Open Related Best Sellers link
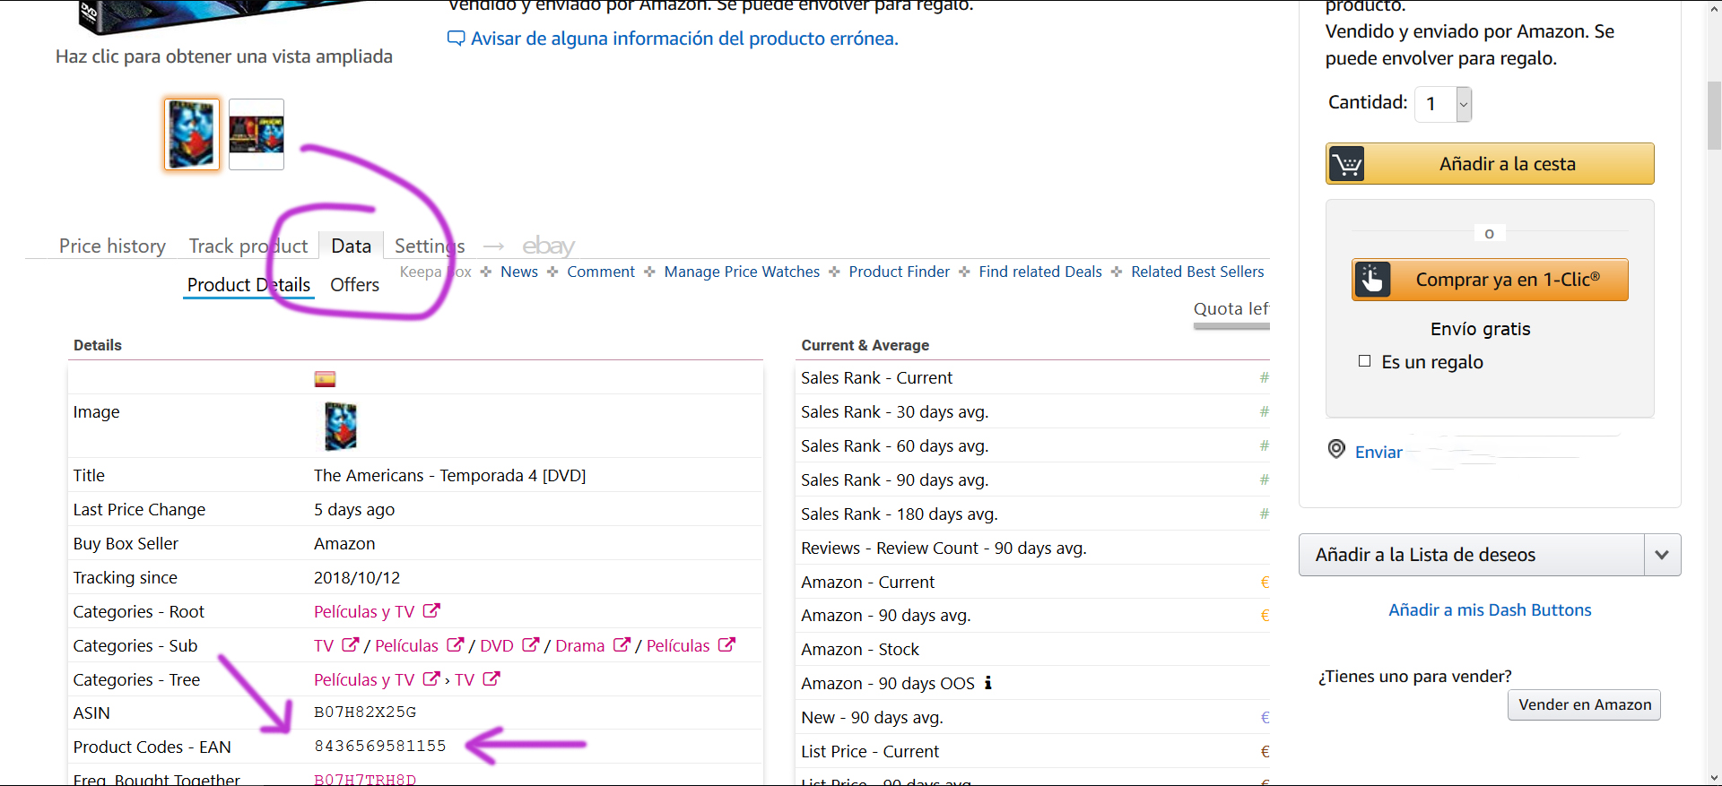This screenshot has height=786, width=1722. (x=1197, y=272)
